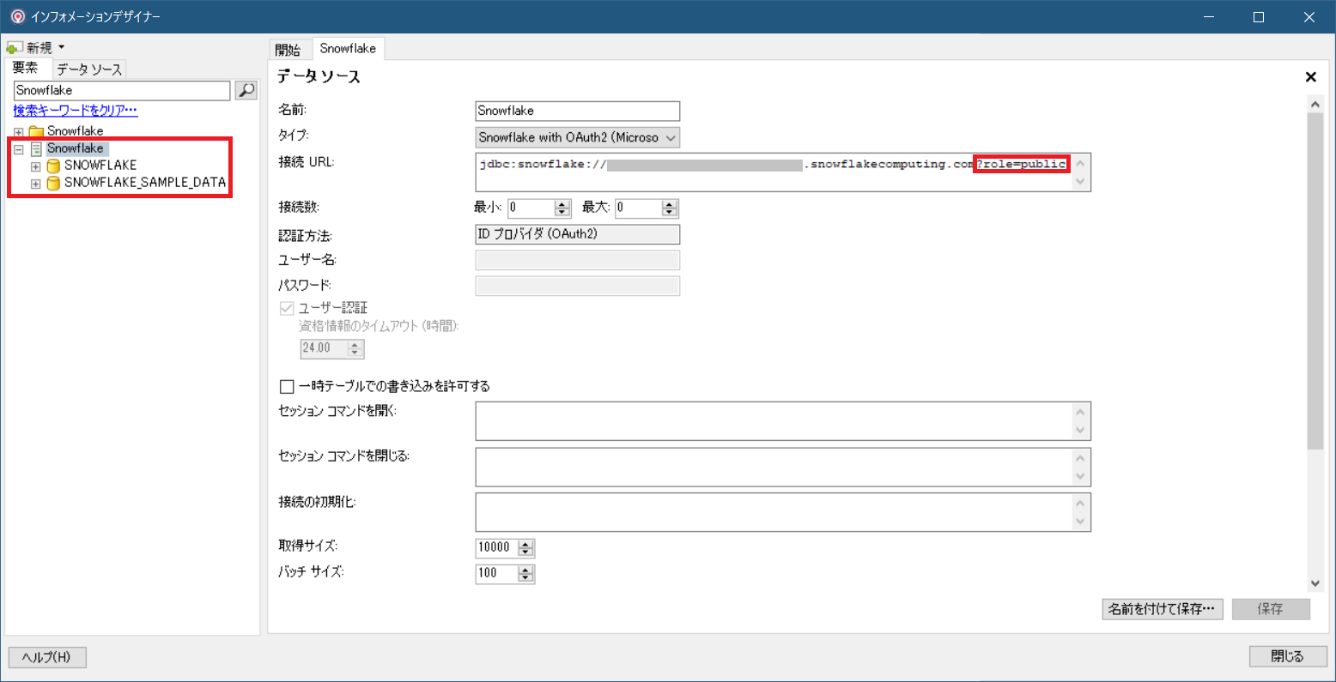Click the search magnifier button
The height and width of the screenshot is (682, 1336).
pyautogui.click(x=246, y=90)
